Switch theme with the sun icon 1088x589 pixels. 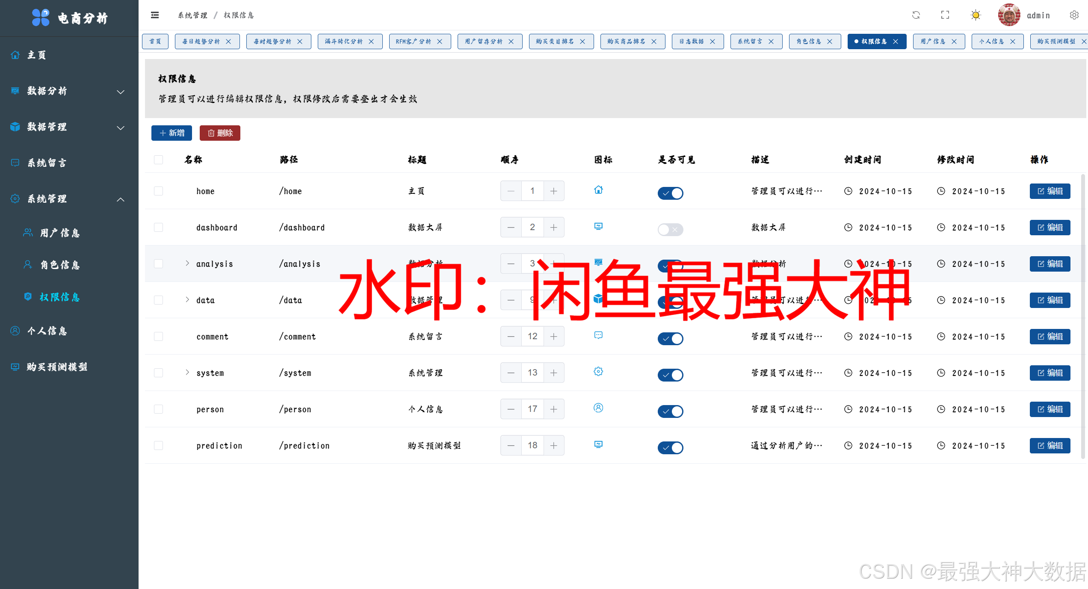click(x=976, y=15)
